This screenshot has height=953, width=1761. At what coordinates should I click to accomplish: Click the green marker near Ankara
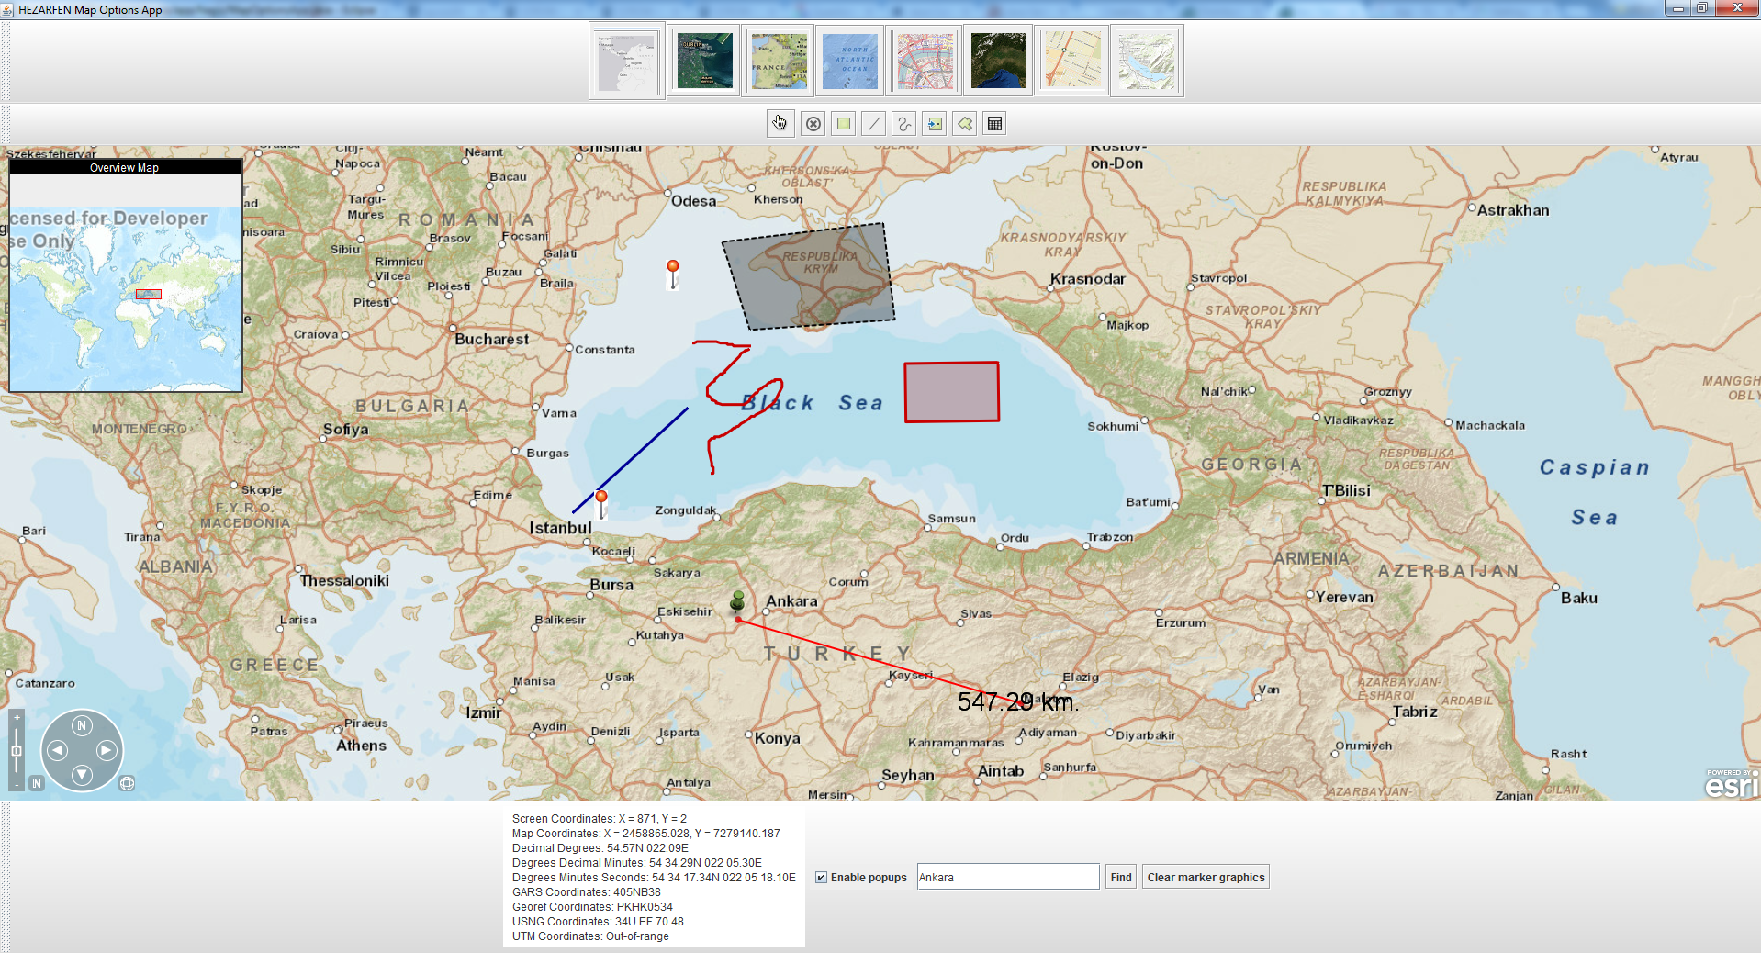coord(737,601)
